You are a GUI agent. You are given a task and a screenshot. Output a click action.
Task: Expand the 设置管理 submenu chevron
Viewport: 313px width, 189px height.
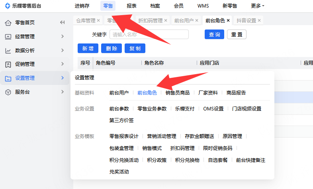63,78
